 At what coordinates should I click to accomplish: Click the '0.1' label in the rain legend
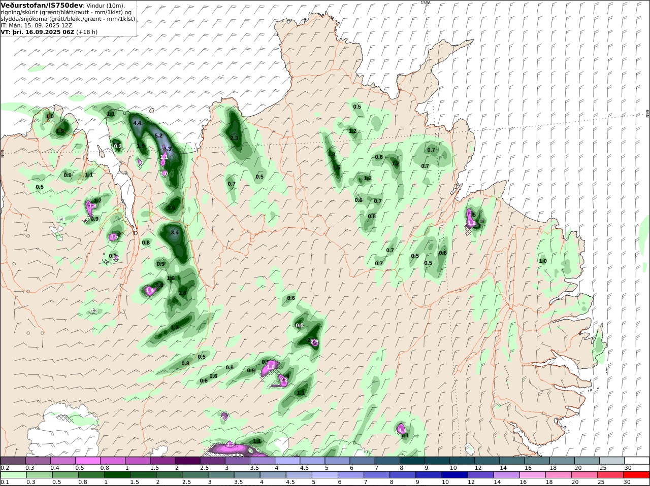(4, 482)
